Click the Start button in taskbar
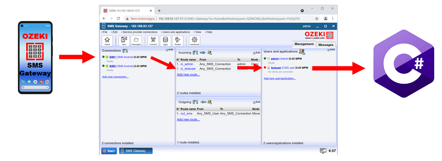 109,151
